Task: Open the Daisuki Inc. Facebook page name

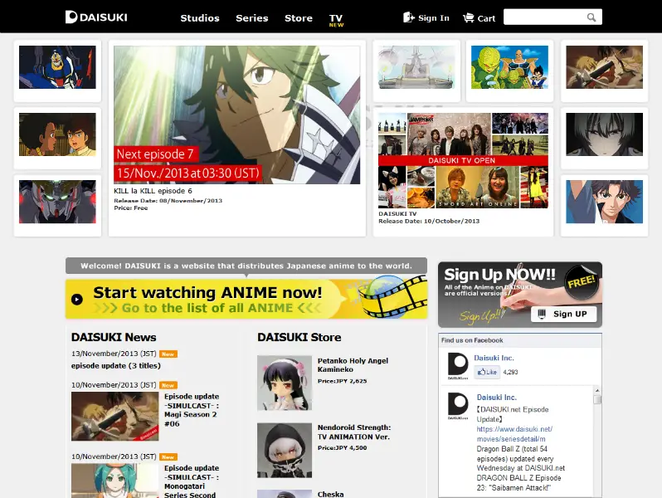Action: 494,358
